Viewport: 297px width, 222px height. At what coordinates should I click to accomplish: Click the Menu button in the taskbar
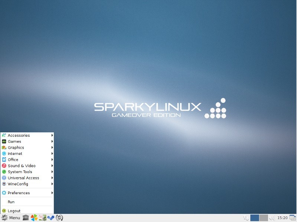(x=11, y=218)
